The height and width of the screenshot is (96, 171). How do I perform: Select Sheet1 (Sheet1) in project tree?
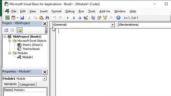coord(33,45)
